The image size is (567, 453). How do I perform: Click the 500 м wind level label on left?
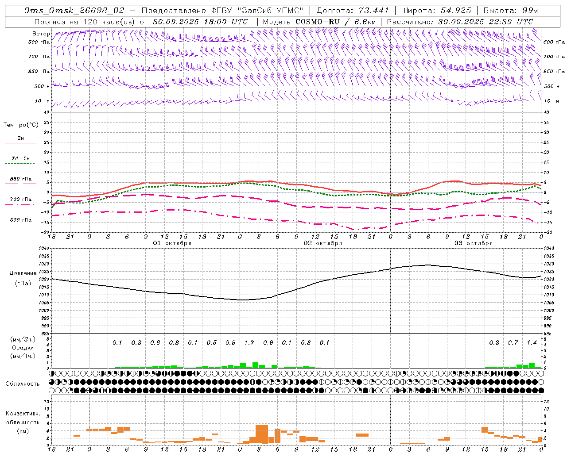[42, 86]
